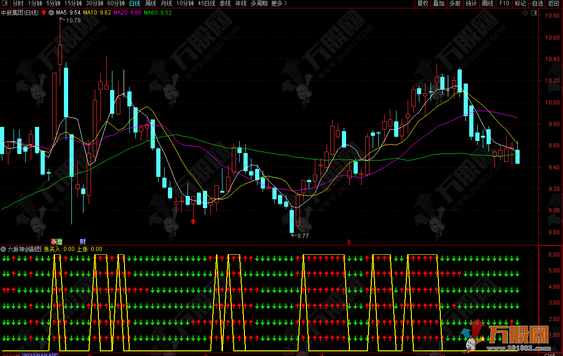Click the blue 财 marker on the timeline
This screenshot has width=563, height=356.
click(x=83, y=241)
